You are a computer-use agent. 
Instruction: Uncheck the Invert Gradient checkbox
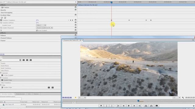click(37, 30)
